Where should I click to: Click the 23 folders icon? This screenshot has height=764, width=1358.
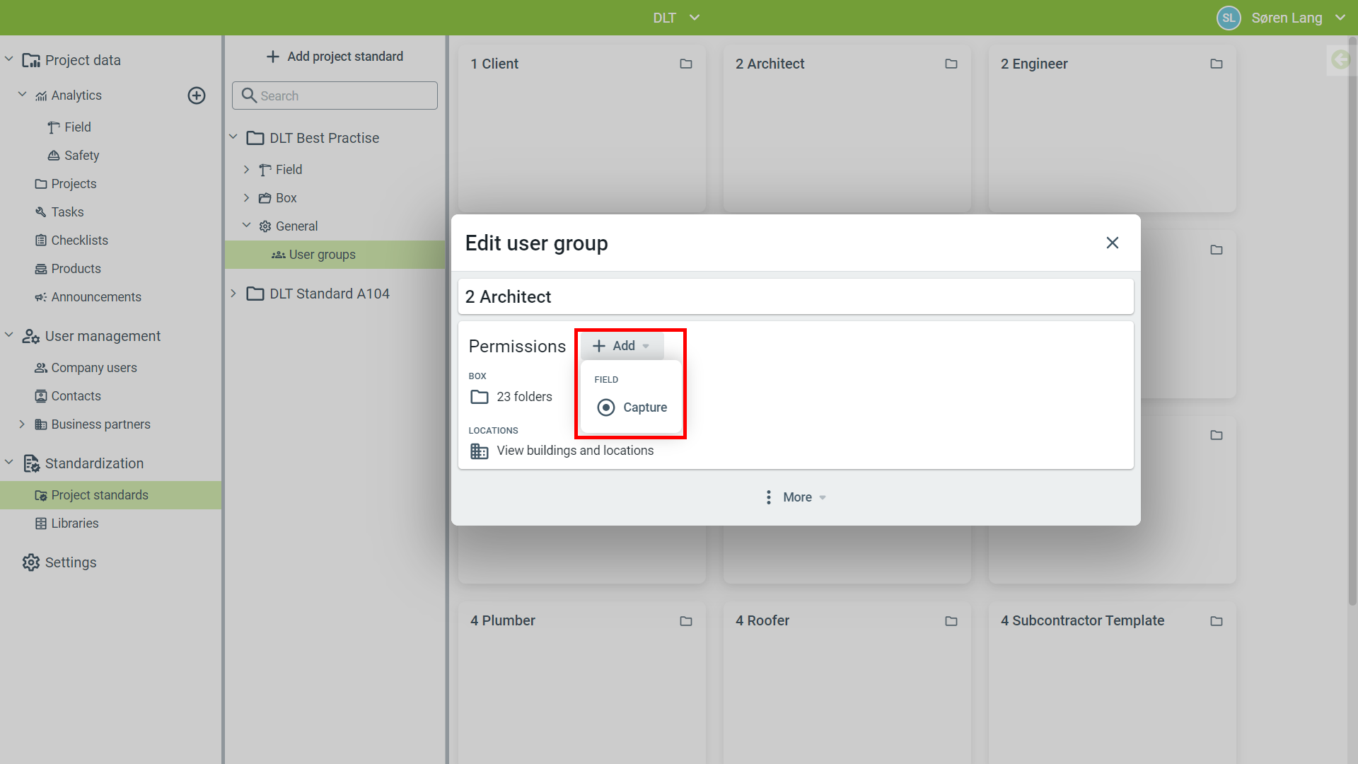[x=479, y=397]
